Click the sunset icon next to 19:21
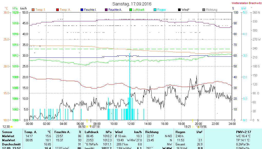 193,127
